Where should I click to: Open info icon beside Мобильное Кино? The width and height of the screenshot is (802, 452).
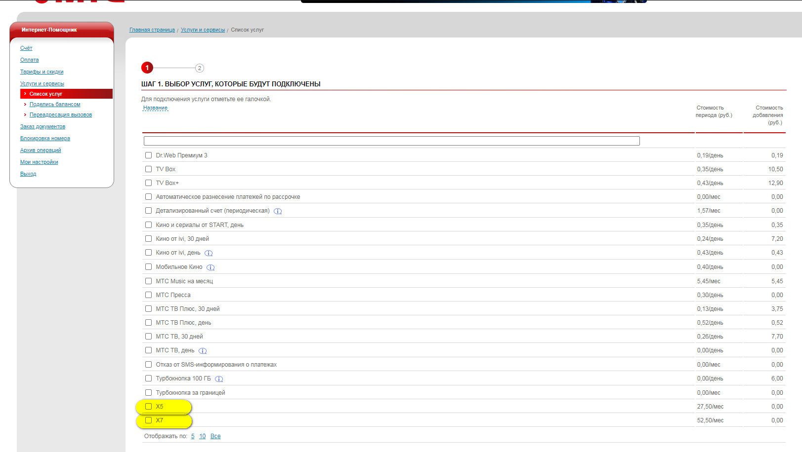coord(211,267)
